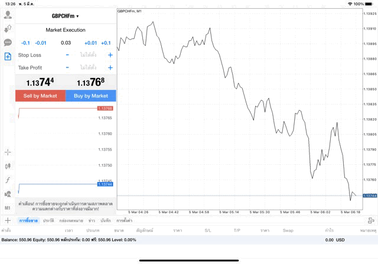The width and height of the screenshot is (378, 264).
Task: Open the layout icon at right of tabs
Action: (x=371, y=220)
